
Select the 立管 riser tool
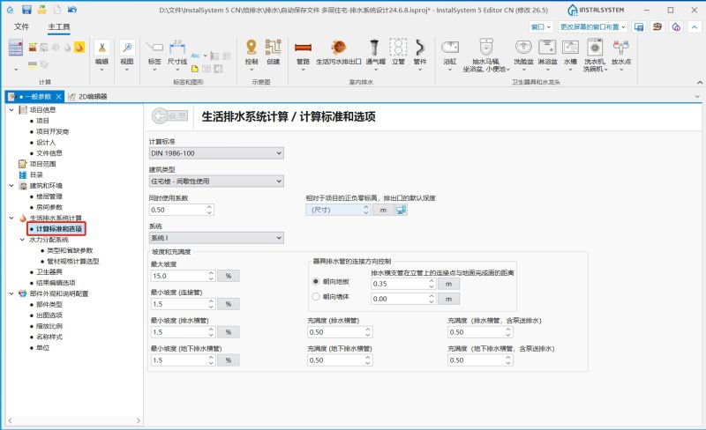(x=399, y=53)
